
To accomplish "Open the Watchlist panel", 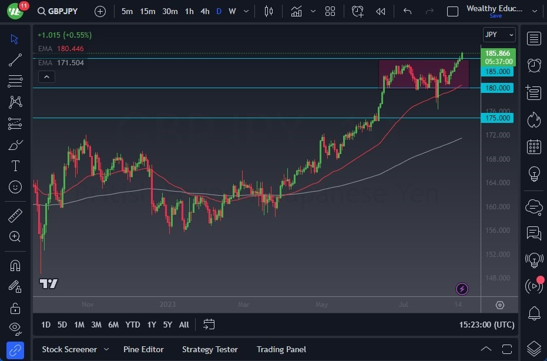I will click(533, 39).
